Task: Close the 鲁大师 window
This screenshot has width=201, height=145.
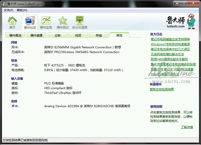Action: [193, 3]
